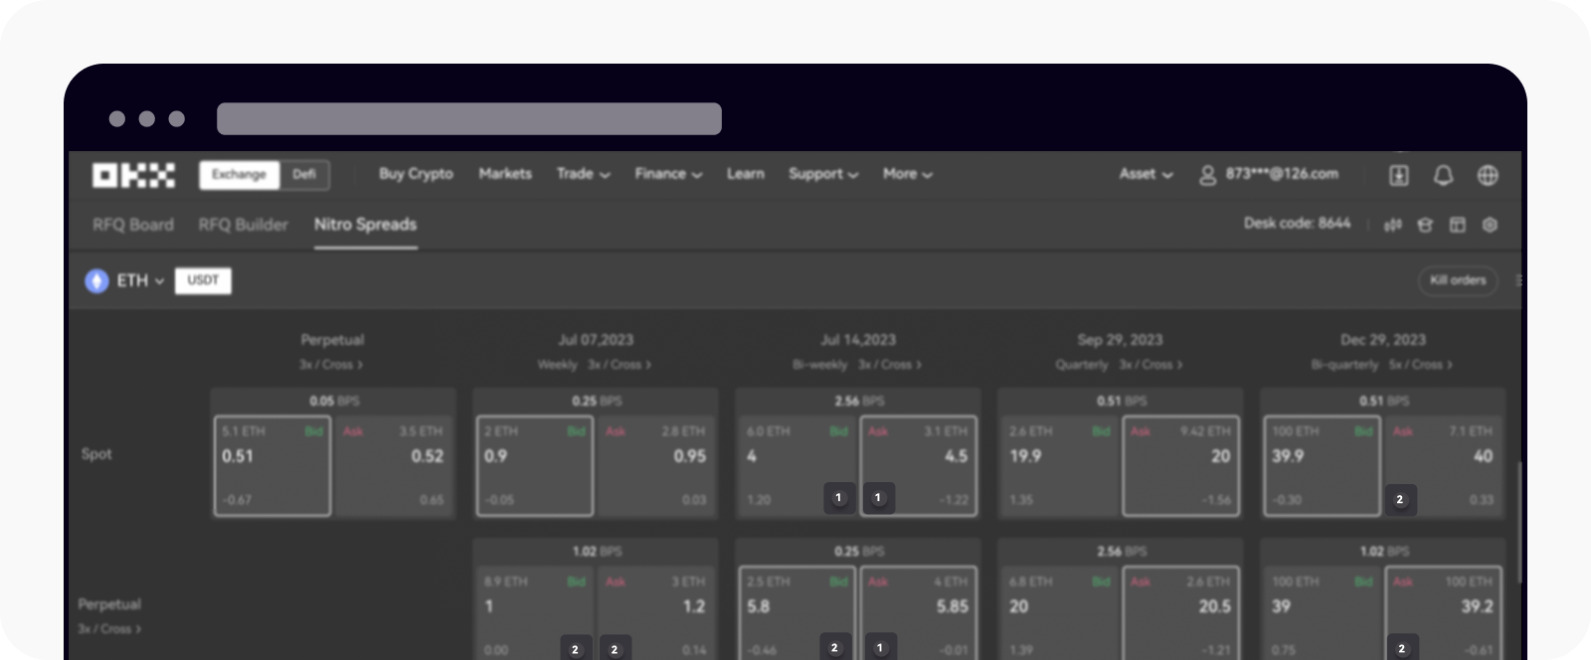1591x660 pixels.
Task: Select Spot Jul 07 ask 0.95
Action: 656,465
